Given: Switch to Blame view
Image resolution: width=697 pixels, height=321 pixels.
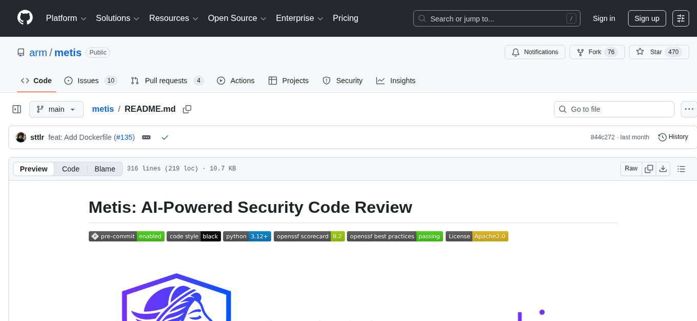Looking at the screenshot, I should (x=105, y=169).
